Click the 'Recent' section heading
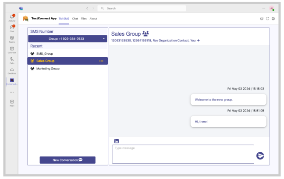The height and width of the screenshot is (179, 284). 36,46
